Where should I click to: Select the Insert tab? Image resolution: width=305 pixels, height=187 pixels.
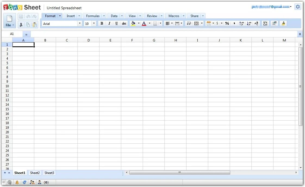pyautogui.click(x=71, y=16)
